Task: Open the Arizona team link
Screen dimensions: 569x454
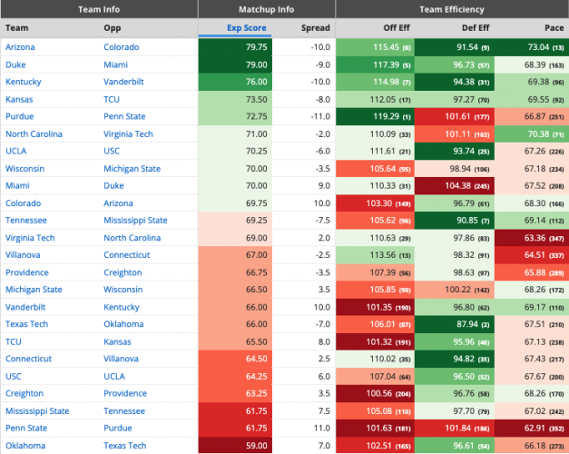Action: 20,47
